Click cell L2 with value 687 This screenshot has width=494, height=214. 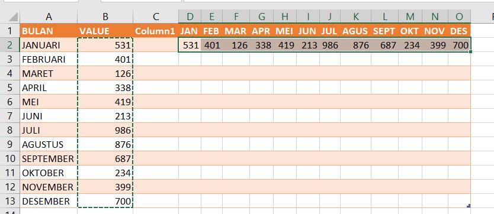384,45
